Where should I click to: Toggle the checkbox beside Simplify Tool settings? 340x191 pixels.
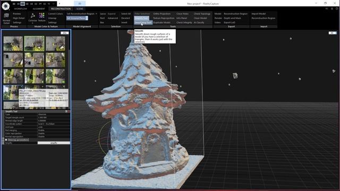(x=6, y=140)
